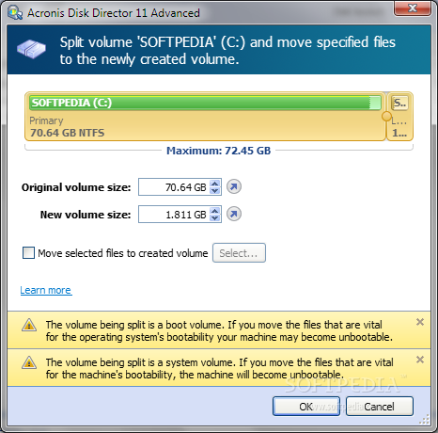Screen dimensions: 438x433
Task: Click the split handle on volume bar
Action: click(x=386, y=117)
